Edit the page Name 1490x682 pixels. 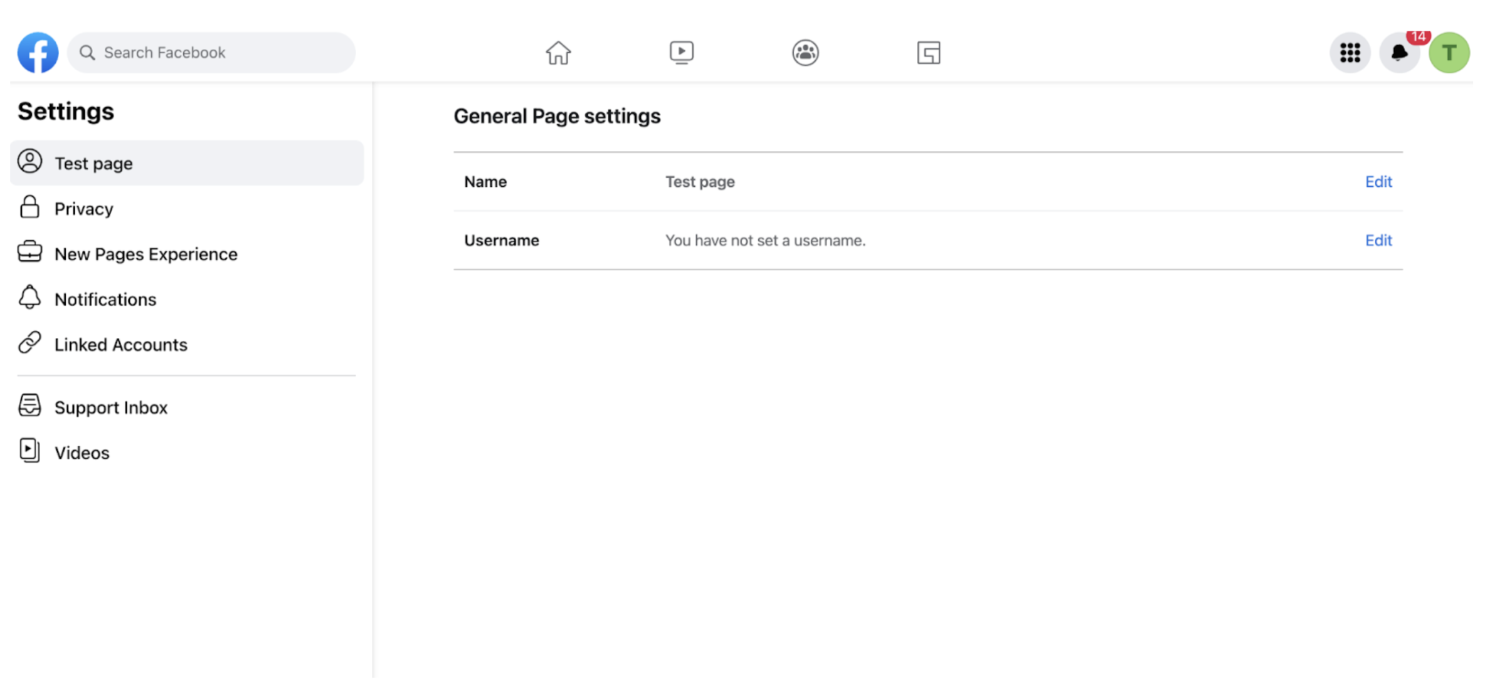[x=1378, y=181]
